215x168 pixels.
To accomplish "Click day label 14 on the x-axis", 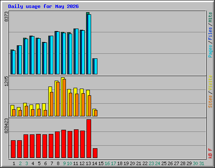I will (x=94, y=163).
